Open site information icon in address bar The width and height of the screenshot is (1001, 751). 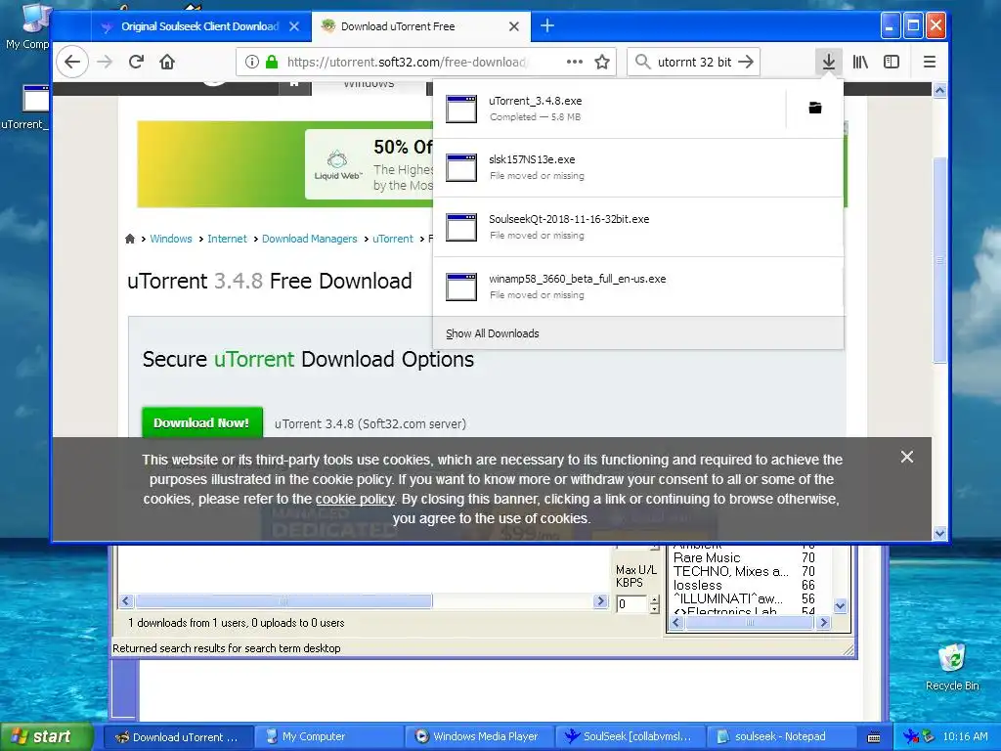(252, 62)
